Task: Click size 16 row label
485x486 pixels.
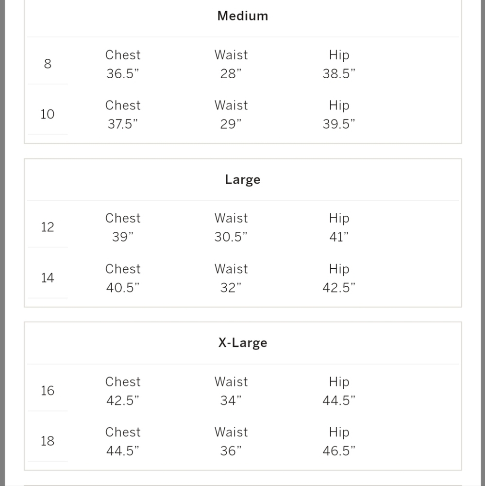Action: coord(48,391)
